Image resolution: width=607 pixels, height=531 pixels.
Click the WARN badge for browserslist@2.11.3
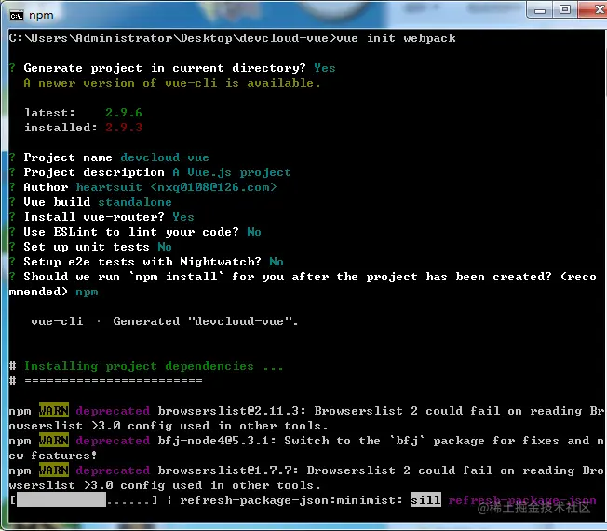click(x=54, y=411)
